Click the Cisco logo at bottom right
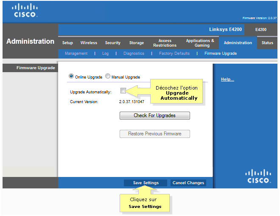Viewport: 280px width, 216px height. 258,177
